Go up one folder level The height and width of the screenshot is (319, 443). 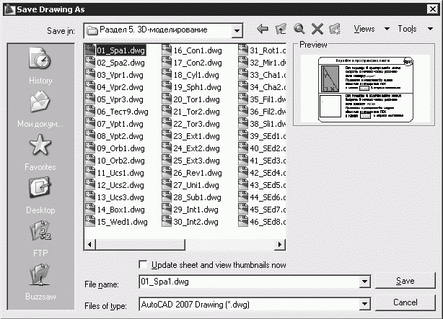point(281,30)
